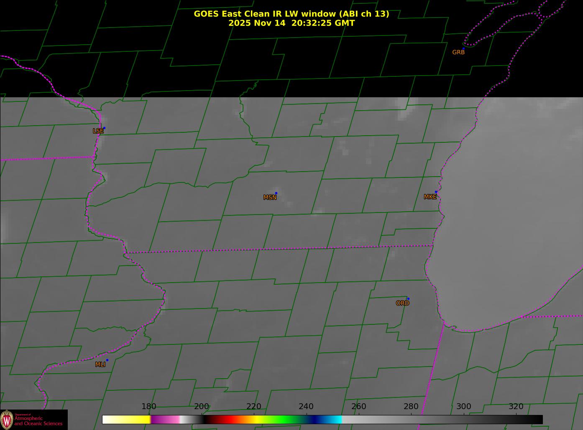583x430 pixels.
Task: Click the 2025 Nov 14 timestamp line
Action: coord(291,23)
